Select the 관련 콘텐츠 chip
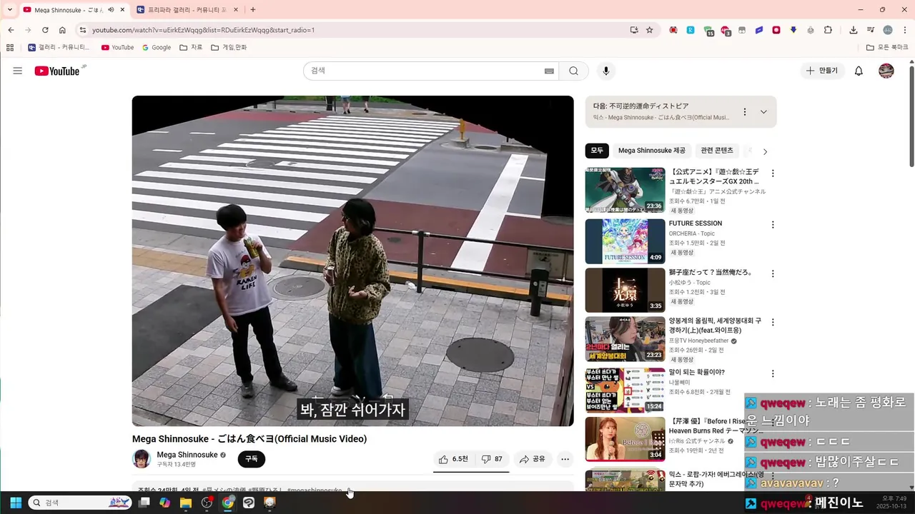 [717, 151]
